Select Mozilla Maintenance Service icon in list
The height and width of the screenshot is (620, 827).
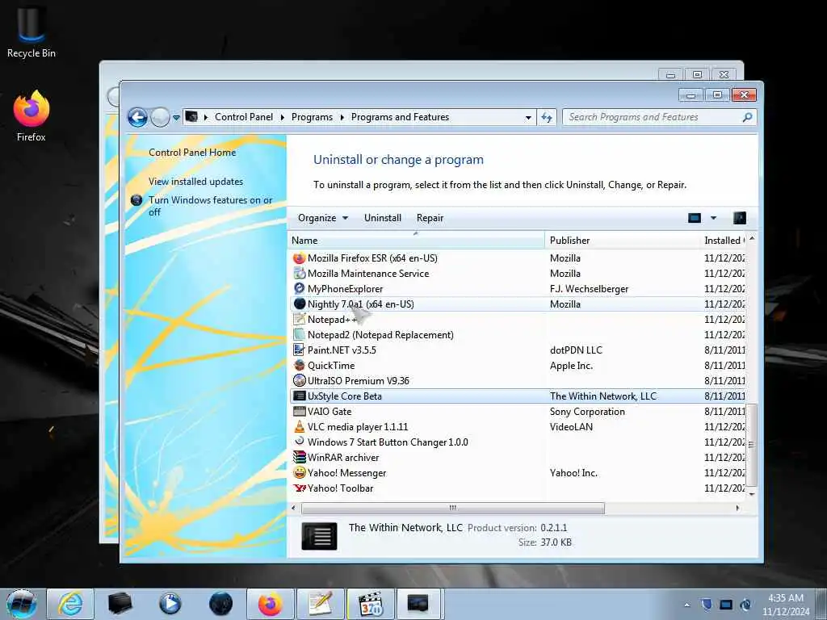299,274
